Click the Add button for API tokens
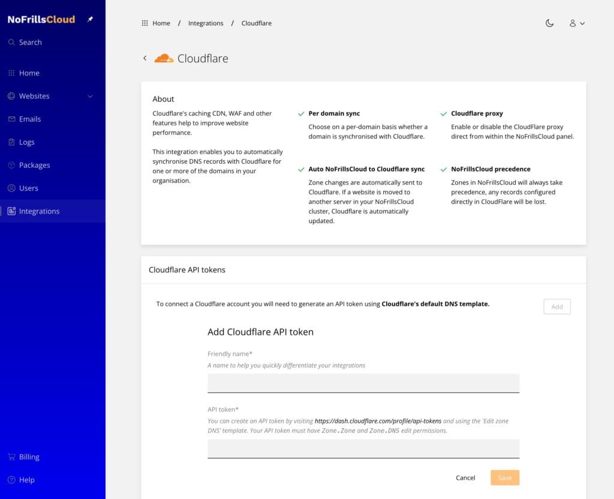Screen dimensions: 614x499 556,306
